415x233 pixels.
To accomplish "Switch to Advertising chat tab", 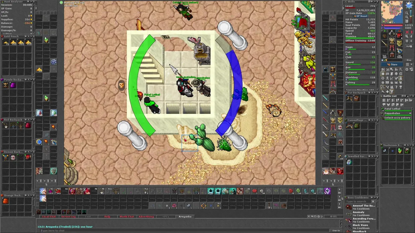I will (146, 216).
